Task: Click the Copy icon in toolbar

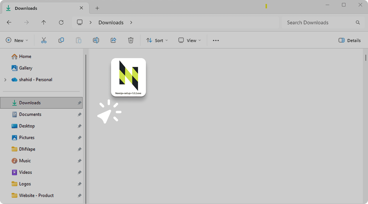Action: [x=61, y=40]
